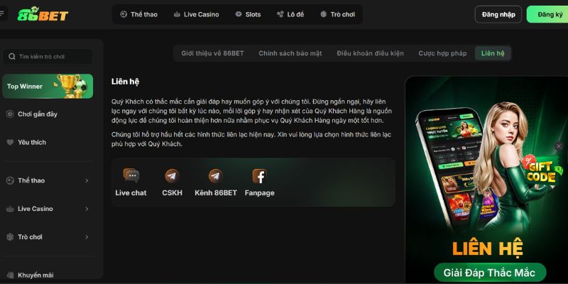Click the magnifier icon in the search box
568x284 pixels.
[x=12, y=57]
